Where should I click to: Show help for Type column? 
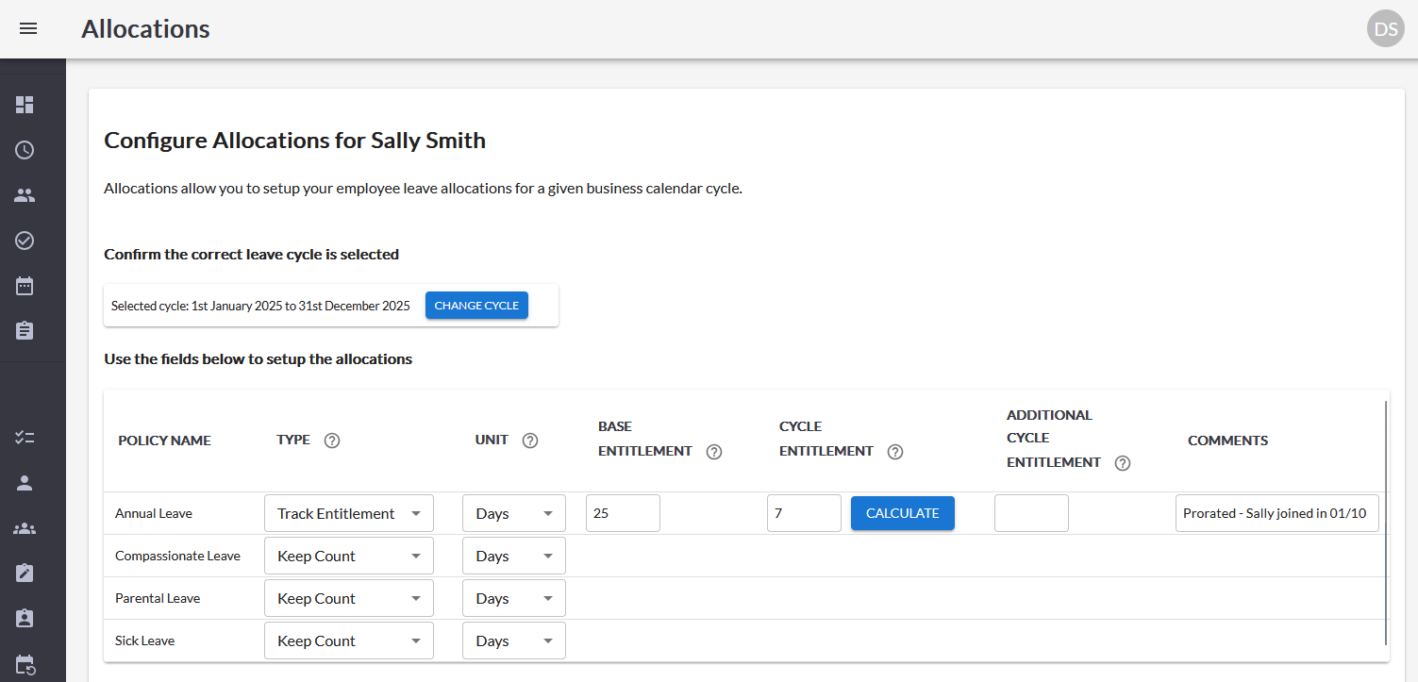tap(332, 441)
